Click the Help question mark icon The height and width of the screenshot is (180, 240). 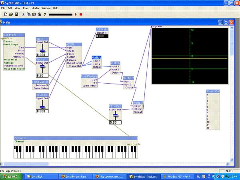click(45, 14)
